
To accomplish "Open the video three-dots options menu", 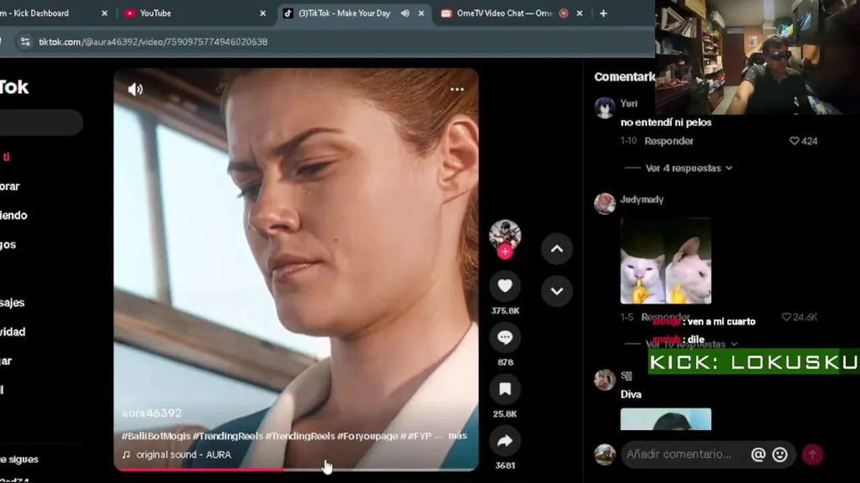I will pos(457,89).
